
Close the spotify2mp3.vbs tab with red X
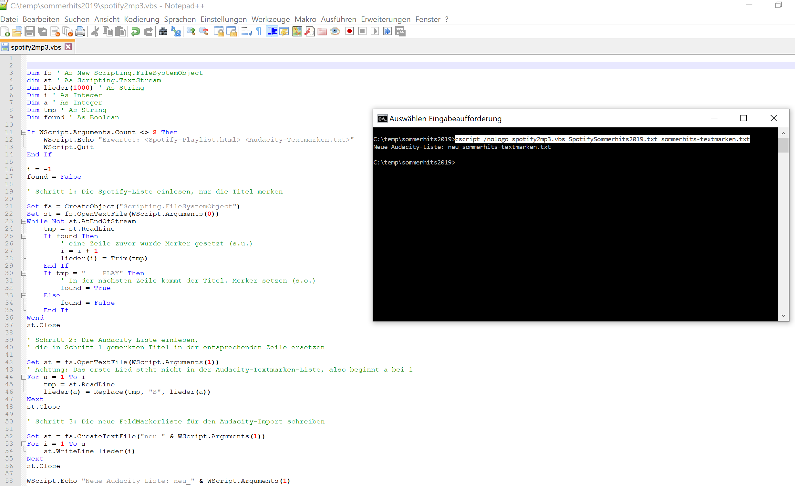tap(68, 47)
